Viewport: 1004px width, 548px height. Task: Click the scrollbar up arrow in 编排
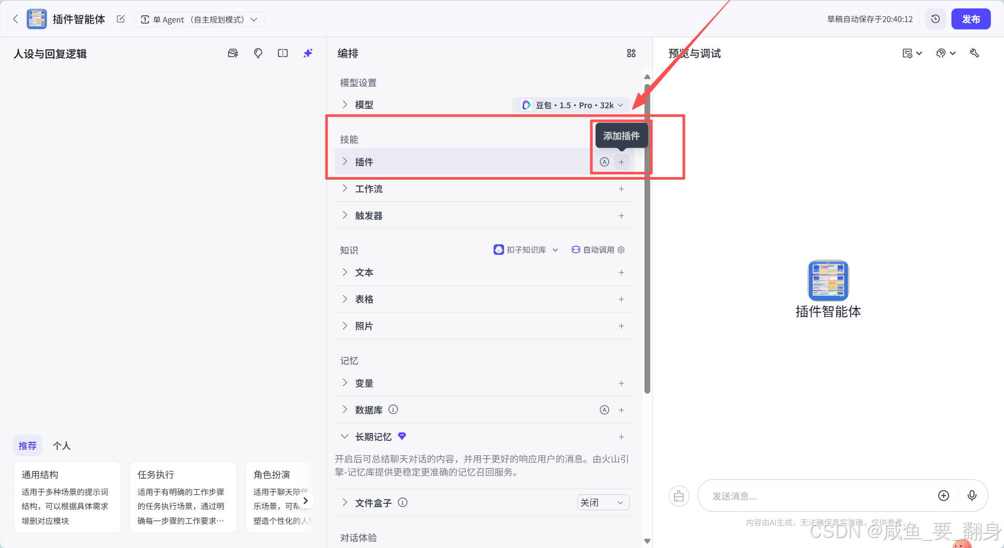647,77
